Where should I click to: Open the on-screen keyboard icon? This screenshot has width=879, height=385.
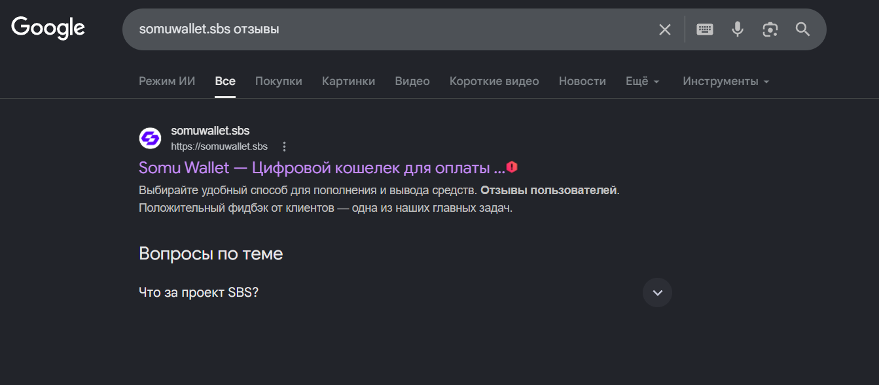pyautogui.click(x=705, y=29)
